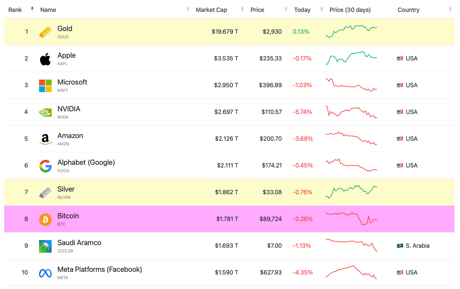Click Gold today change 0.13%
460x289 pixels.
pyautogui.click(x=301, y=32)
